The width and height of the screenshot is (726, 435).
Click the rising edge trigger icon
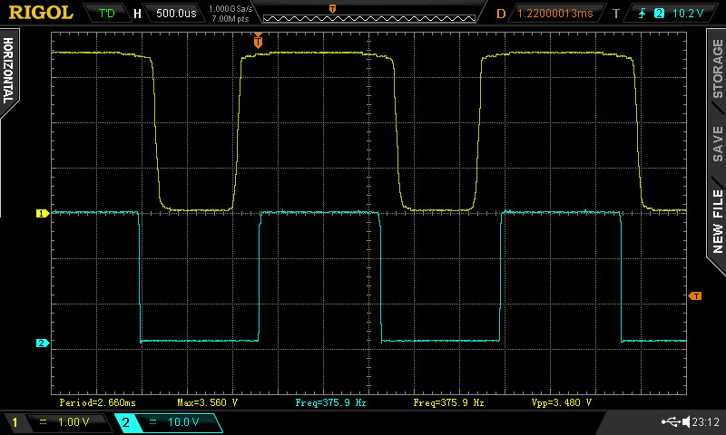[642, 13]
